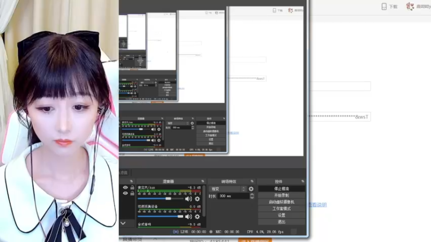
Task: Click the 时长 300 ms duration field
Action: tap(233, 196)
